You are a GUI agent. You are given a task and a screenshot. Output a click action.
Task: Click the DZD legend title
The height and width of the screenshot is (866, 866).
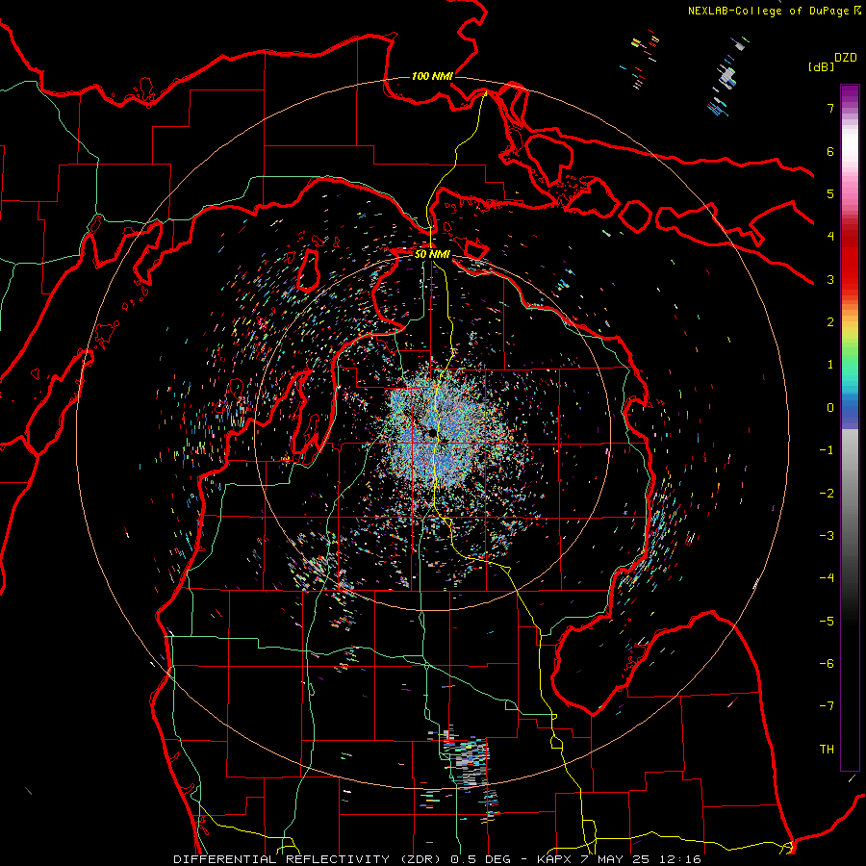click(846, 58)
